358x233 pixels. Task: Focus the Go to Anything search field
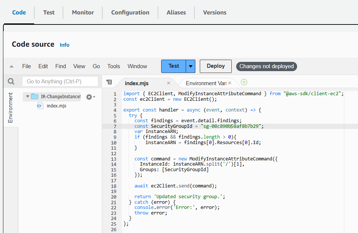[x=60, y=81]
